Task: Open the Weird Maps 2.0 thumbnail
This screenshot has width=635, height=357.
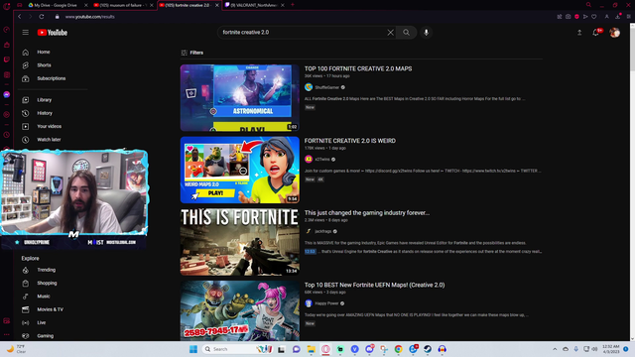Action: tap(240, 170)
